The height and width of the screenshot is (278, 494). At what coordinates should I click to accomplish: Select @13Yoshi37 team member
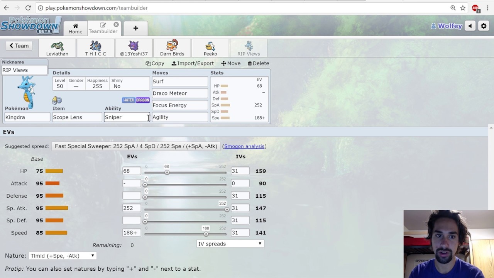[134, 48]
